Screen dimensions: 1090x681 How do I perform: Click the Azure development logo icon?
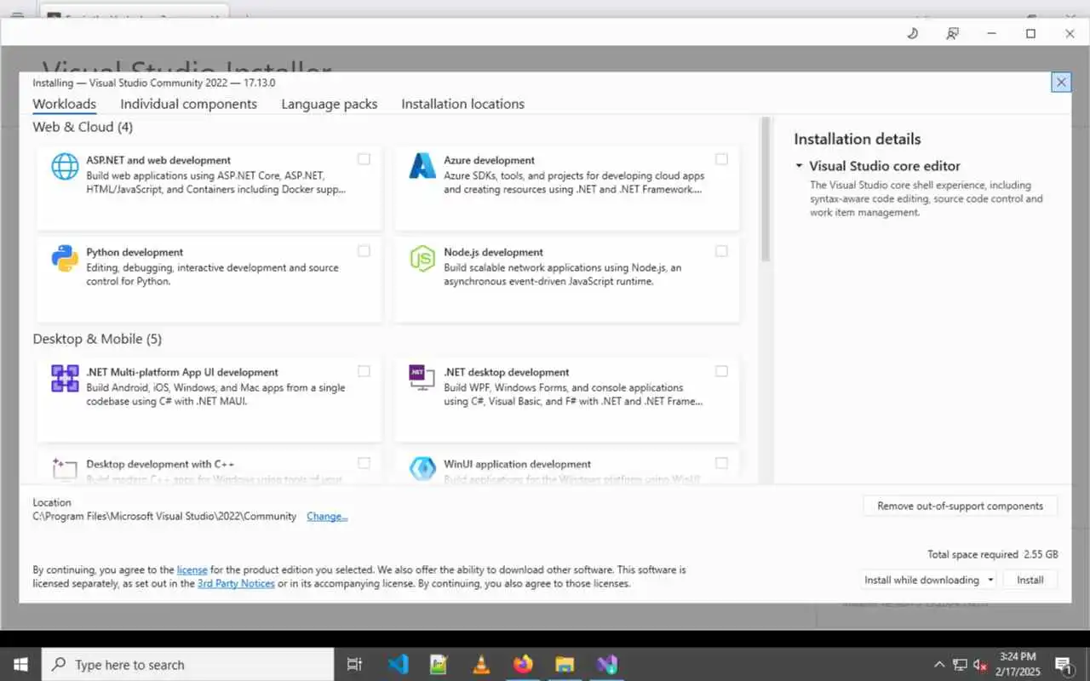(422, 166)
